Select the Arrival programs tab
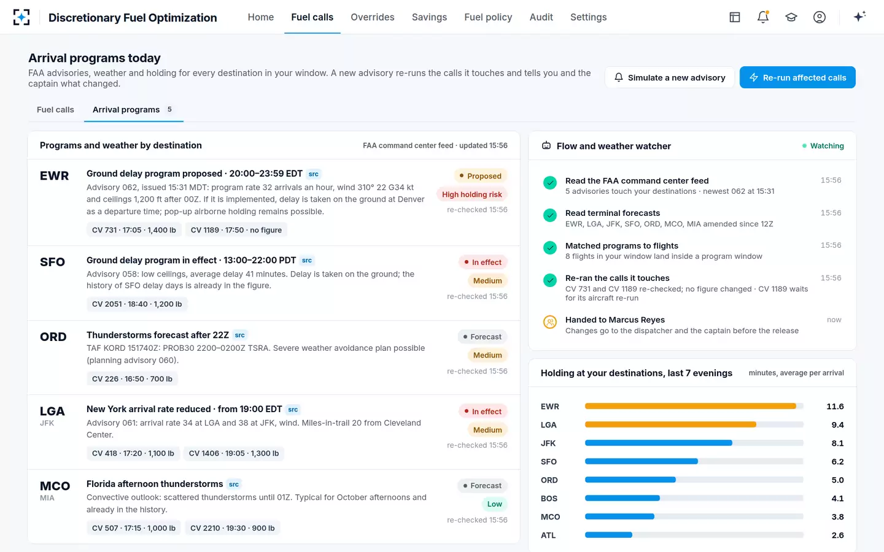The width and height of the screenshot is (884, 552). (133, 110)
